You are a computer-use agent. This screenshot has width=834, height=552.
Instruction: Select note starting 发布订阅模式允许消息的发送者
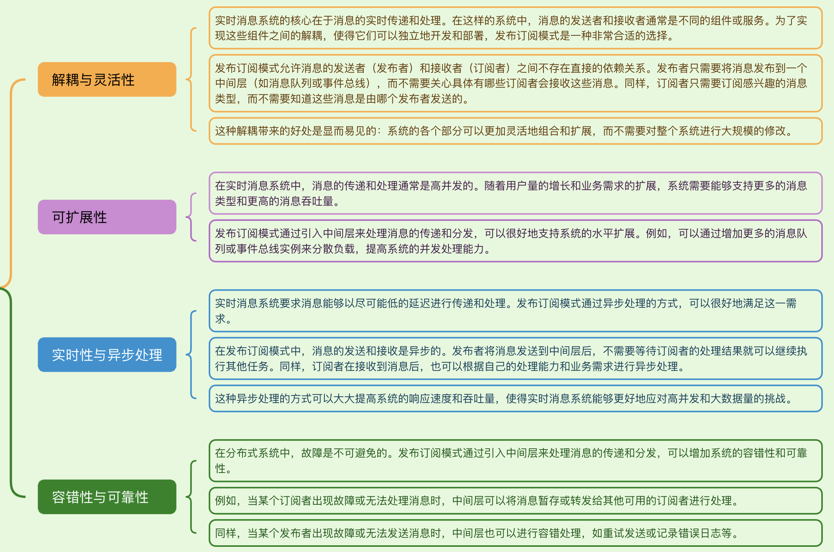[515, 83]
